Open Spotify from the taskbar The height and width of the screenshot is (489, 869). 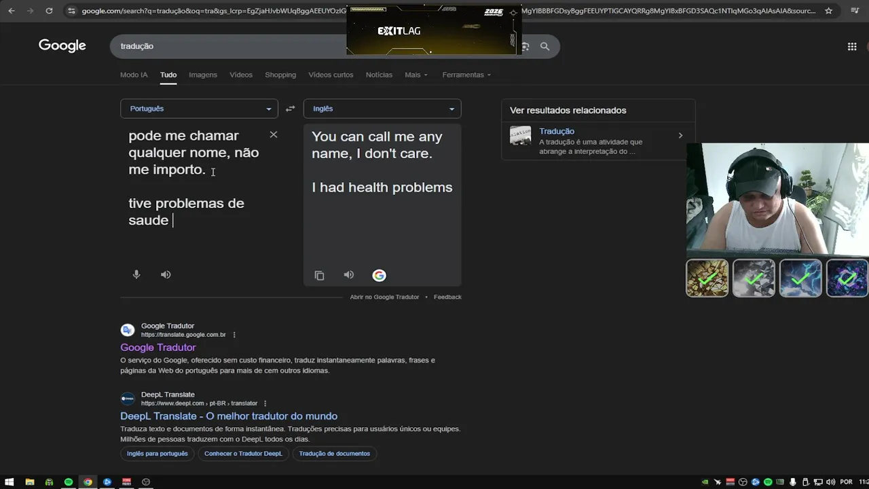(68, 482)
